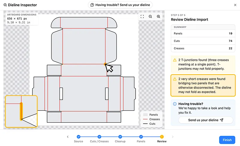Zoom out of the dieline canvas
This screenshot has height=146, width=240.
pos(150,16)
